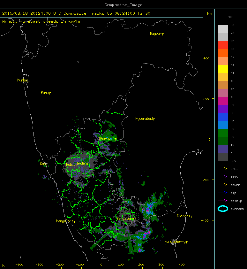Select the slate purple 10–5 dBZ swatch
The width and height of the screenshot is (247, 269).
[223, 149]
